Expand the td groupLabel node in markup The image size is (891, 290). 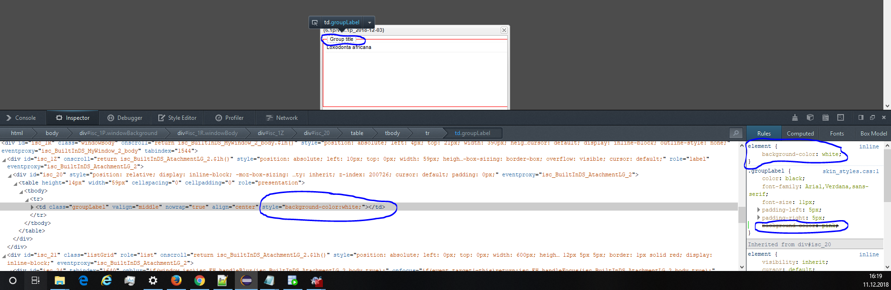[32, 207]
